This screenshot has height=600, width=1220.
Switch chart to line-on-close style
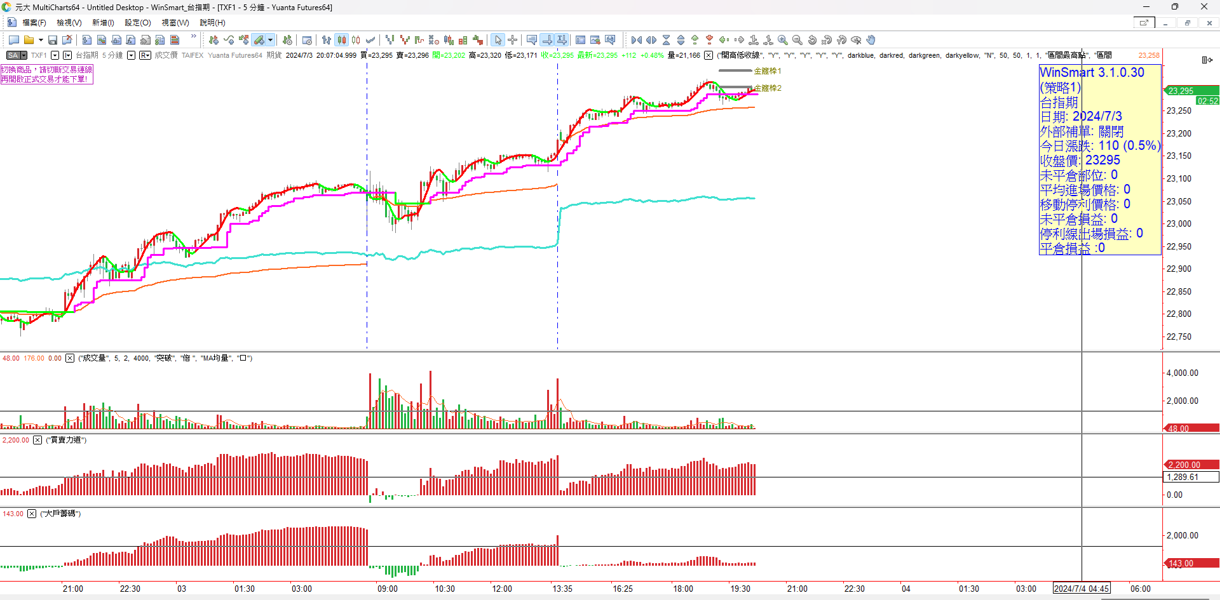(370, 40)
